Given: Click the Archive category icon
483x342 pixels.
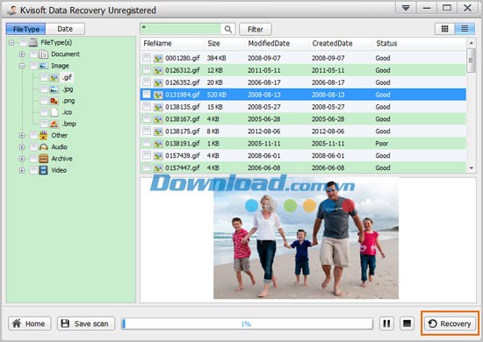Looking at the screenshot, I should click(x=43, y=159).
